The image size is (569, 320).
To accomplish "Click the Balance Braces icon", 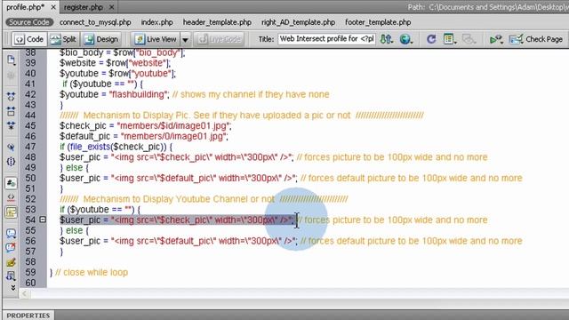I will [11, 162].
